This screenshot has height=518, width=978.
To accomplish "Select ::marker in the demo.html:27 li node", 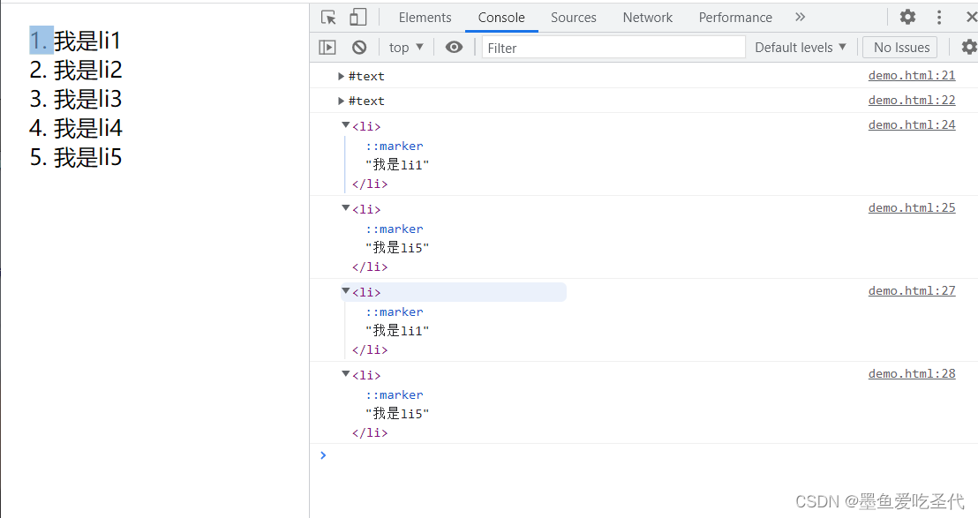I will coord(395,312).
